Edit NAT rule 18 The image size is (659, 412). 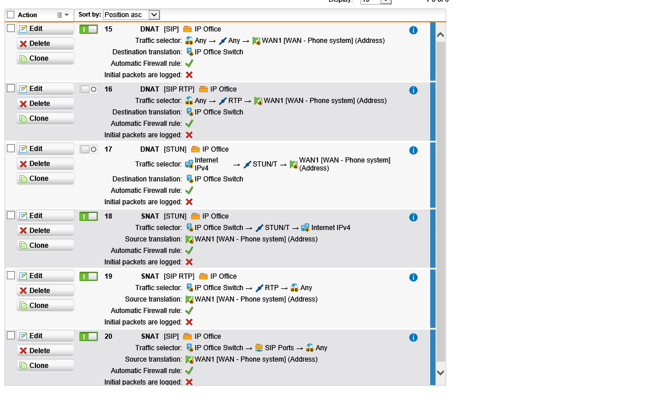click(x=45, y=216)
